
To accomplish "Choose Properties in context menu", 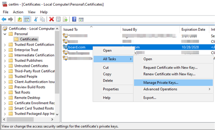I will tap(113, 89).
